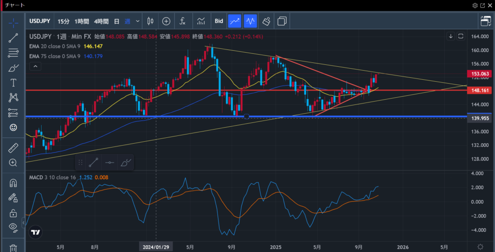Toggle magnet mode on

pyautogui.click(x=14, y=183)
